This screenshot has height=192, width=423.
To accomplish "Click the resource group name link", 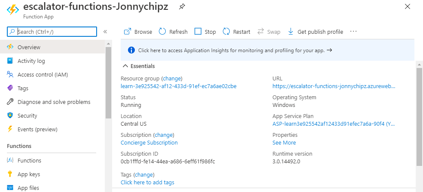I will pos(178,86).
